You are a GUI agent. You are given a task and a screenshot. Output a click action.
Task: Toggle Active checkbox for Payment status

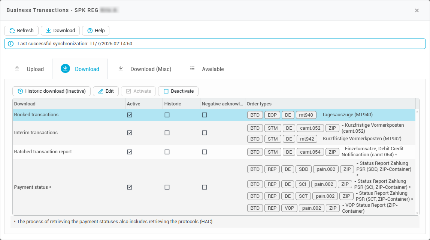(x=130, y=187)
